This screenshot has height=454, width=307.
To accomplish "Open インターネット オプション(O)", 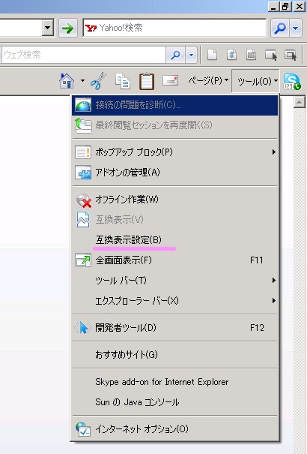I will tap(174, 428).
